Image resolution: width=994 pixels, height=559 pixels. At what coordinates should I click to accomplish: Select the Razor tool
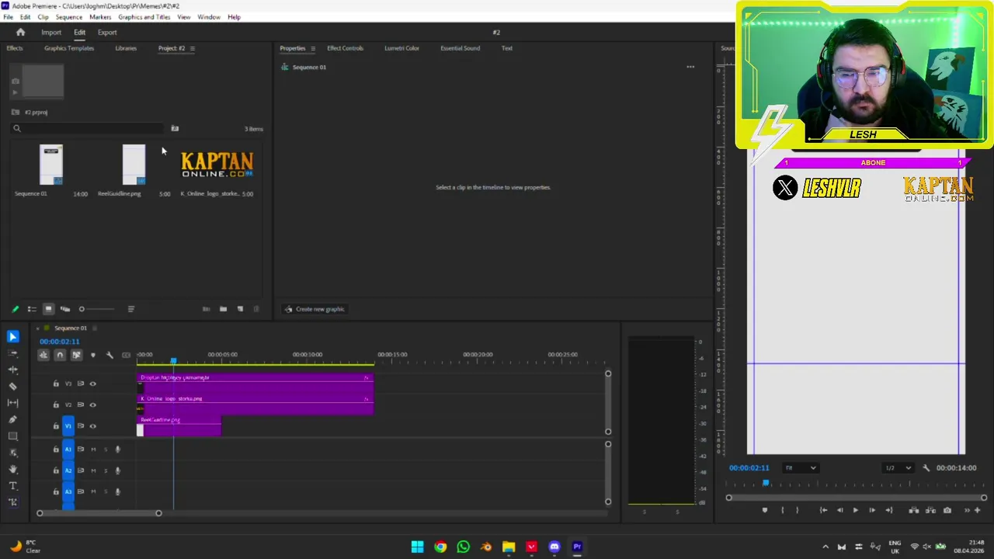(12, 386)
